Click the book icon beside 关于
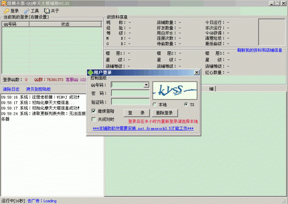288x204 pixels. click(47, 11)
